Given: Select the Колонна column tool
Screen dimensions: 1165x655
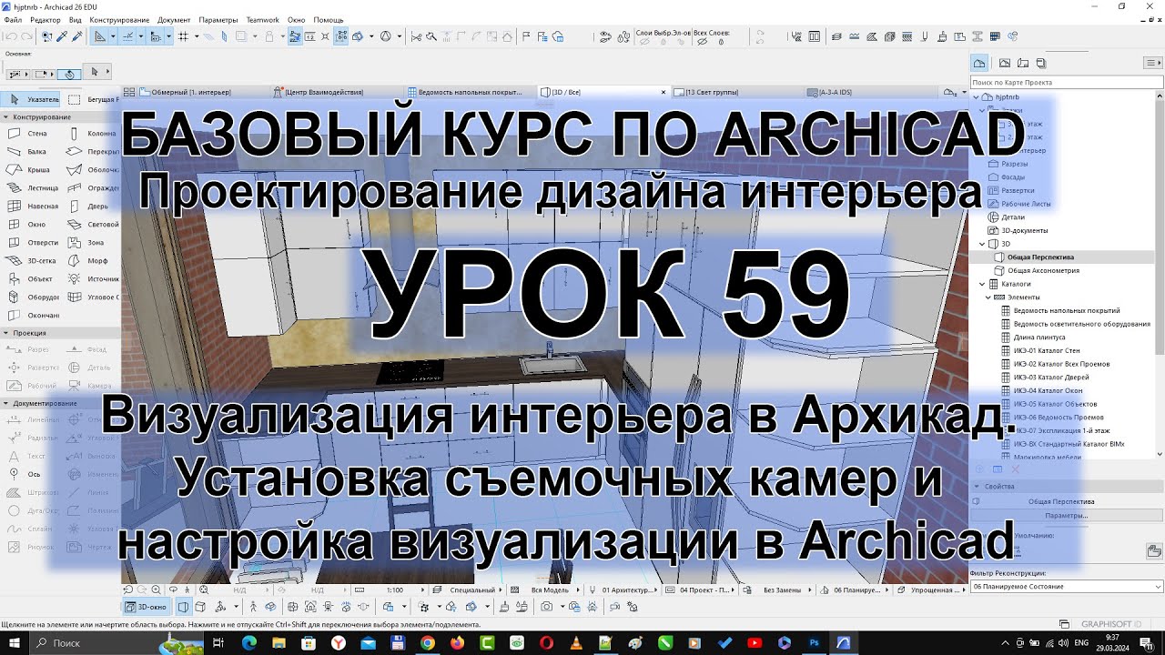Looking at the screenshot, I should 93,134.
